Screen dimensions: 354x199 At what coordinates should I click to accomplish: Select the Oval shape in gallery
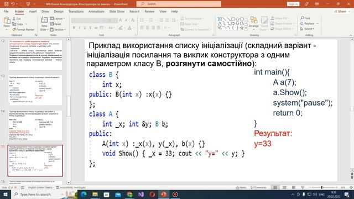237,19
